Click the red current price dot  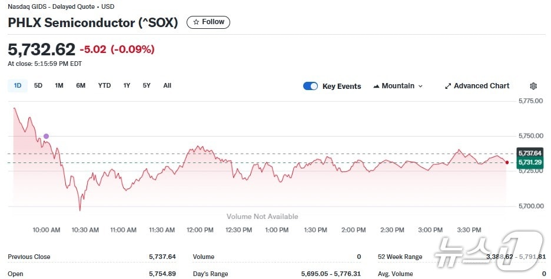[x=507, y=162]
